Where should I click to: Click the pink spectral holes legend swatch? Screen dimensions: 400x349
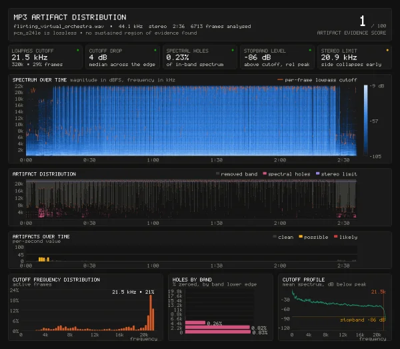(x=265, y=173)
